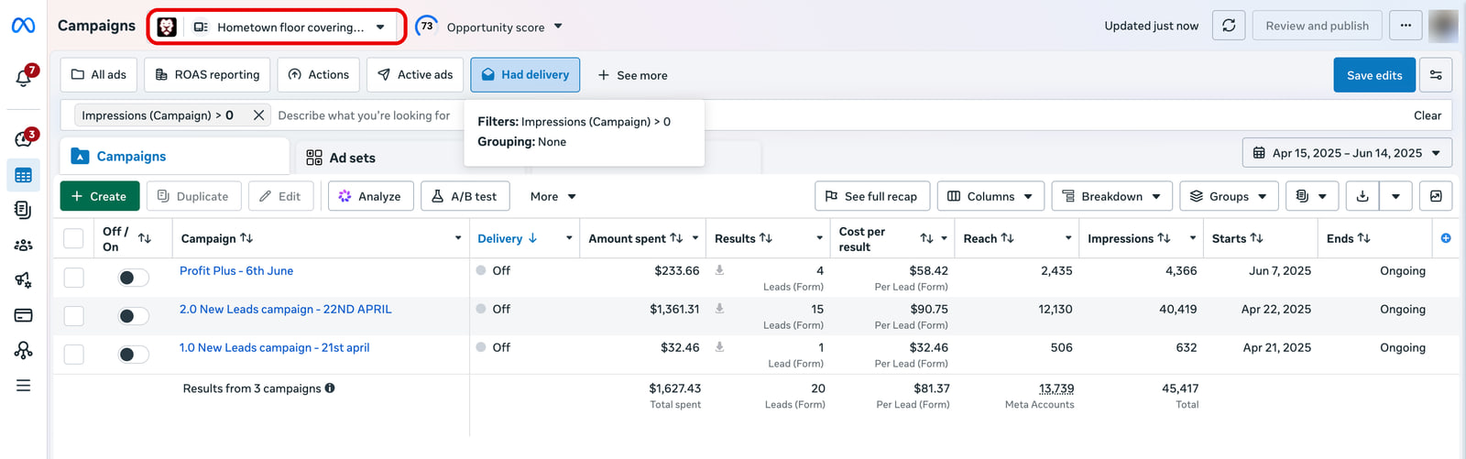Open Events Manager icon in sidebar
Screen dimensions: 1466x459
point(24,350)
